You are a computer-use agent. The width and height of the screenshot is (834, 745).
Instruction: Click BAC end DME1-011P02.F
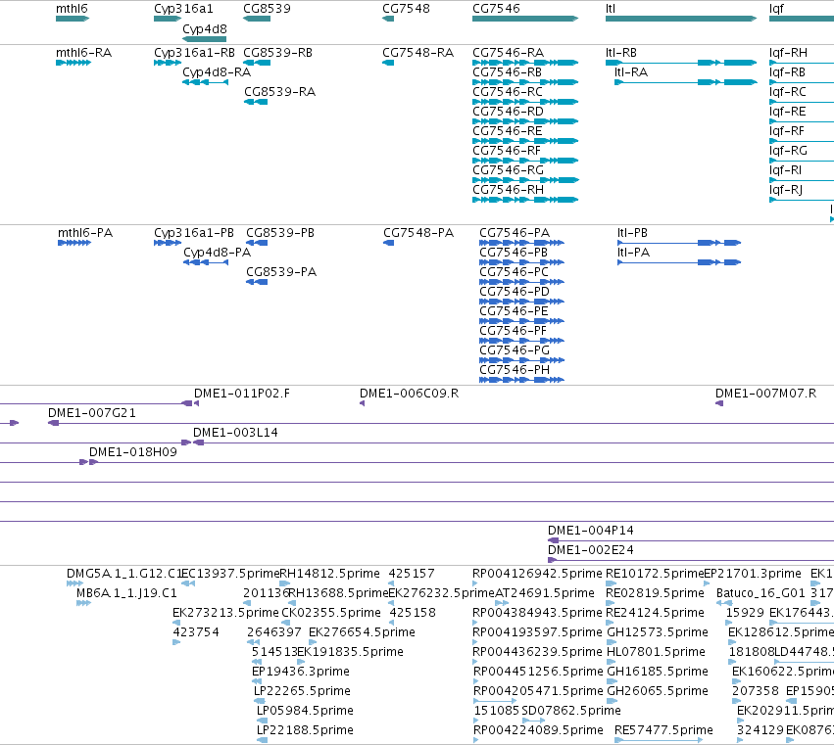click(196, 404)
